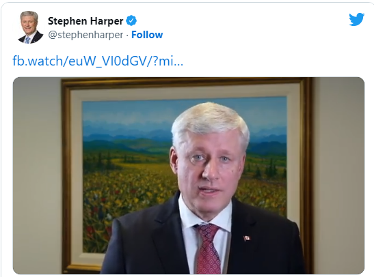Image resolution: width=374 pixels, height=277 pixels.
Task: Click empty tweet card space beside the link
Action: tap(274, 61)
